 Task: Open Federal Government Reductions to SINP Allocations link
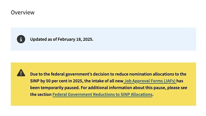coord(102,95)
